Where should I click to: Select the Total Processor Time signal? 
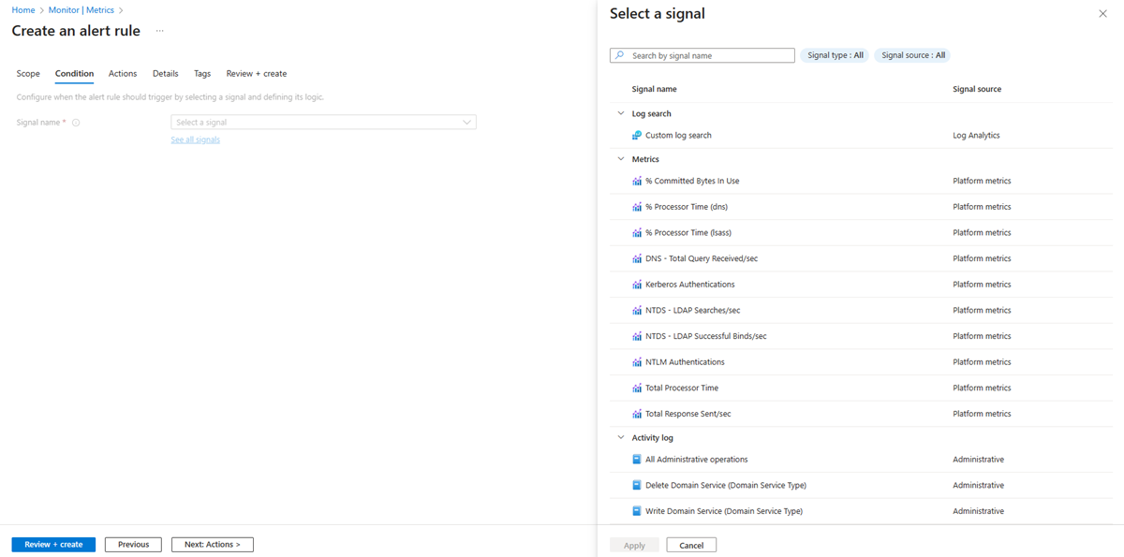tap(682, 388)
